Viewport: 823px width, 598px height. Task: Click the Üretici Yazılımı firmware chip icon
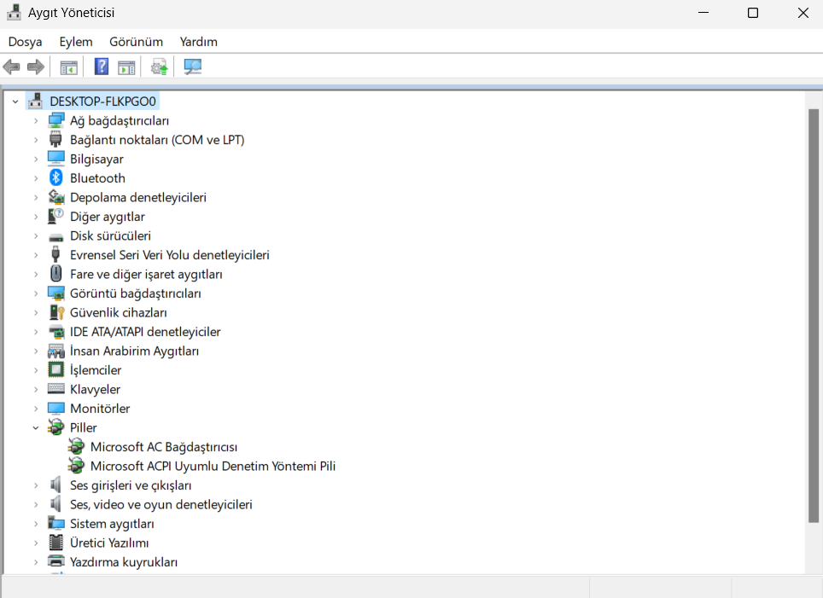click(x=55, y=543)
